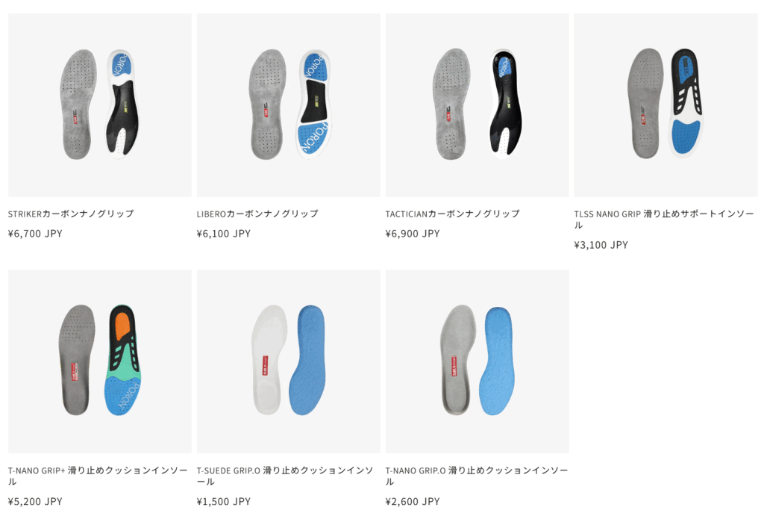This screenshot has width=764, height=525.
Task: Open the T-NANO GRIP.O insole image
Action: pos(477,361)
